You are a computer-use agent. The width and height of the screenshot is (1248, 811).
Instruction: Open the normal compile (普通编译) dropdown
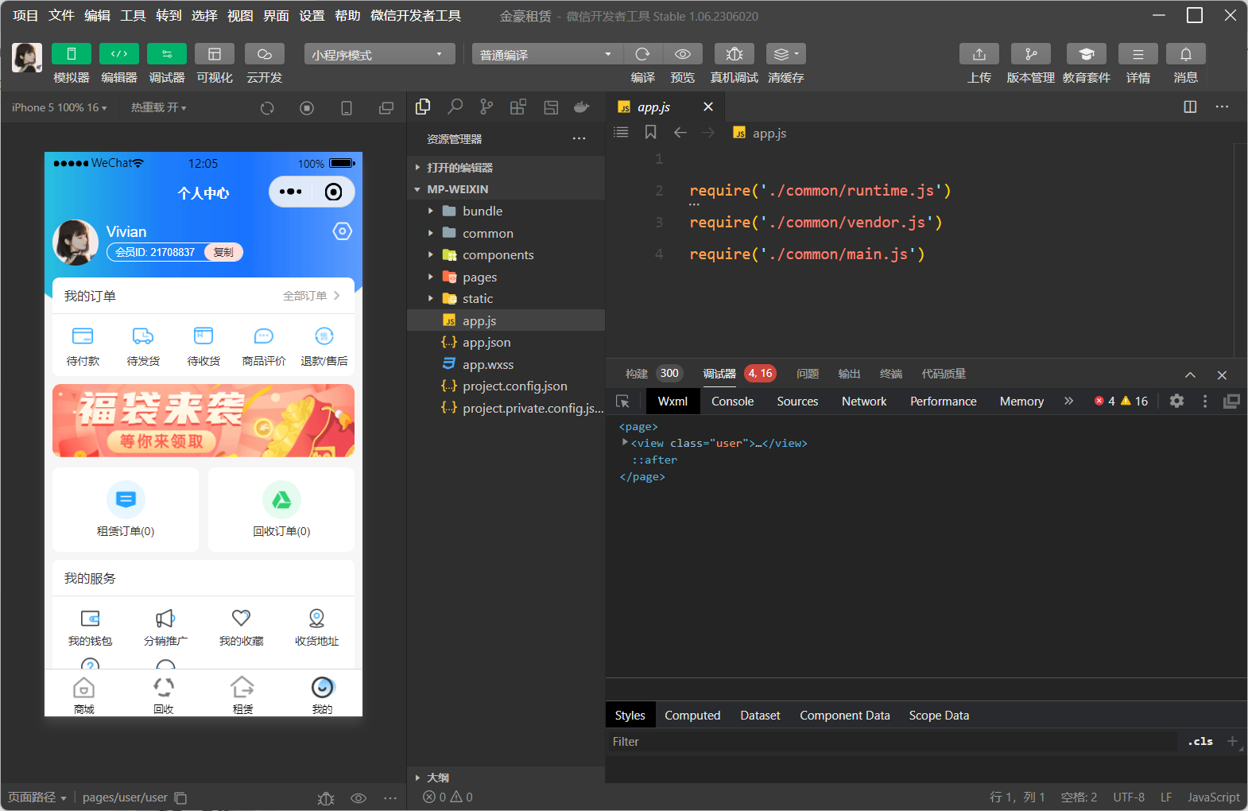pos(546,54)
